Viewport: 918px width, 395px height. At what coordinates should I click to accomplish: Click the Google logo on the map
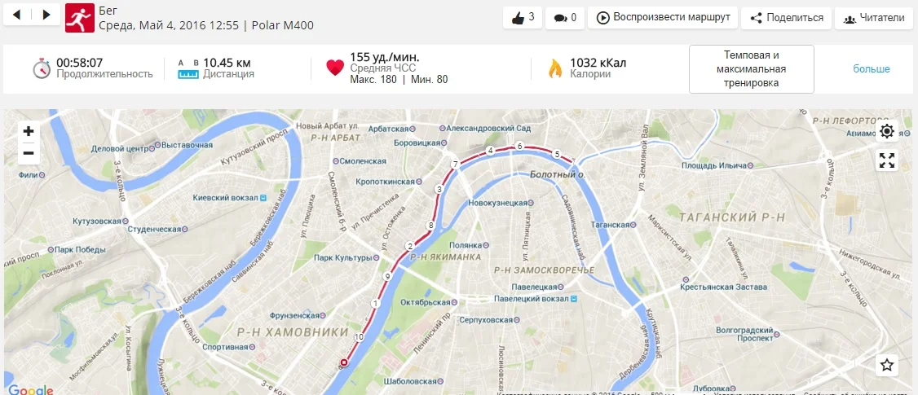30,389
